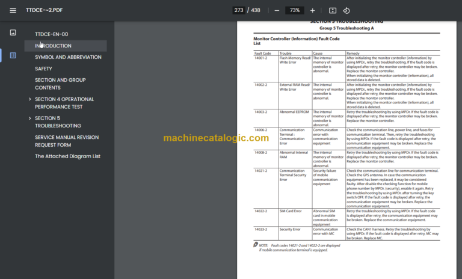Rotate the document counterclockwise

pos(346,11)
